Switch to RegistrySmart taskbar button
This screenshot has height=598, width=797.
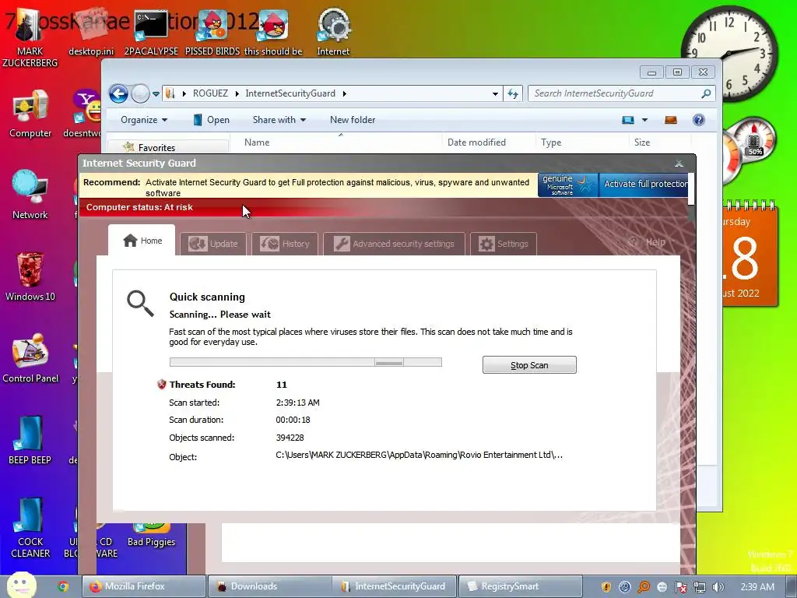(520, 586)
